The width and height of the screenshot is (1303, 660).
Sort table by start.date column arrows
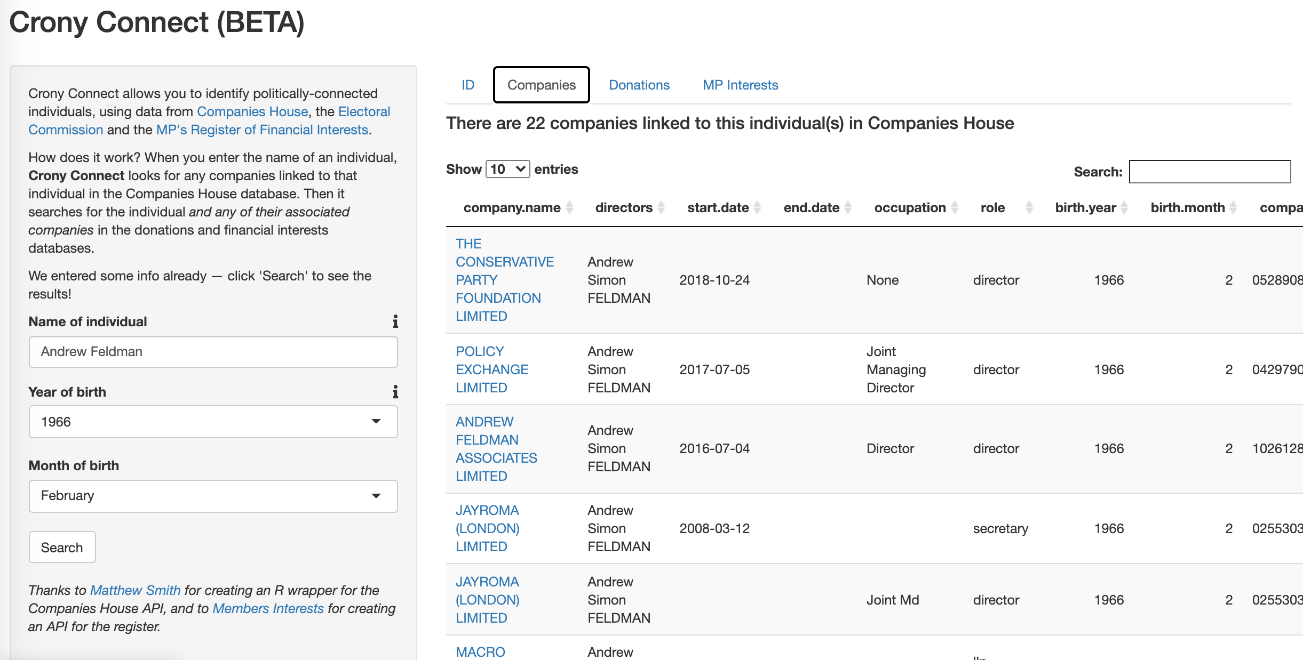[x=757, y=207]
